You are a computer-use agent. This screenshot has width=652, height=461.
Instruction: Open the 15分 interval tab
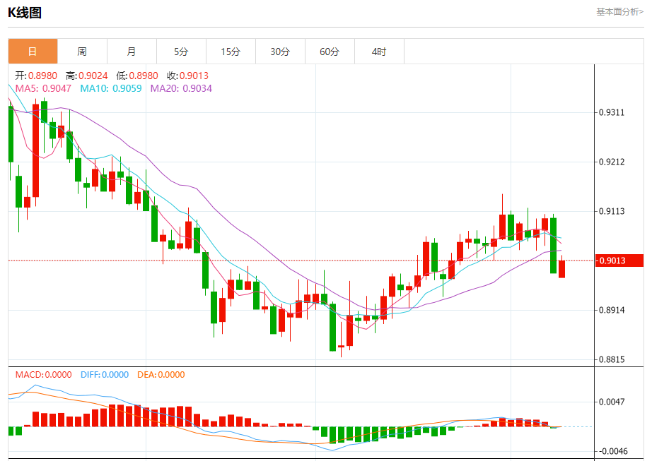(x=231, y=52)
